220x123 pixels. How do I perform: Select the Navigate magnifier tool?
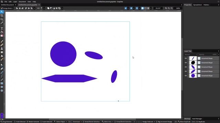tap(2, 19)
